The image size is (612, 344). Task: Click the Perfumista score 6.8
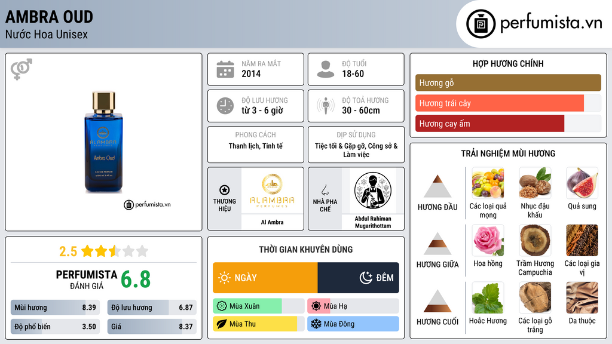click(136, 279)
